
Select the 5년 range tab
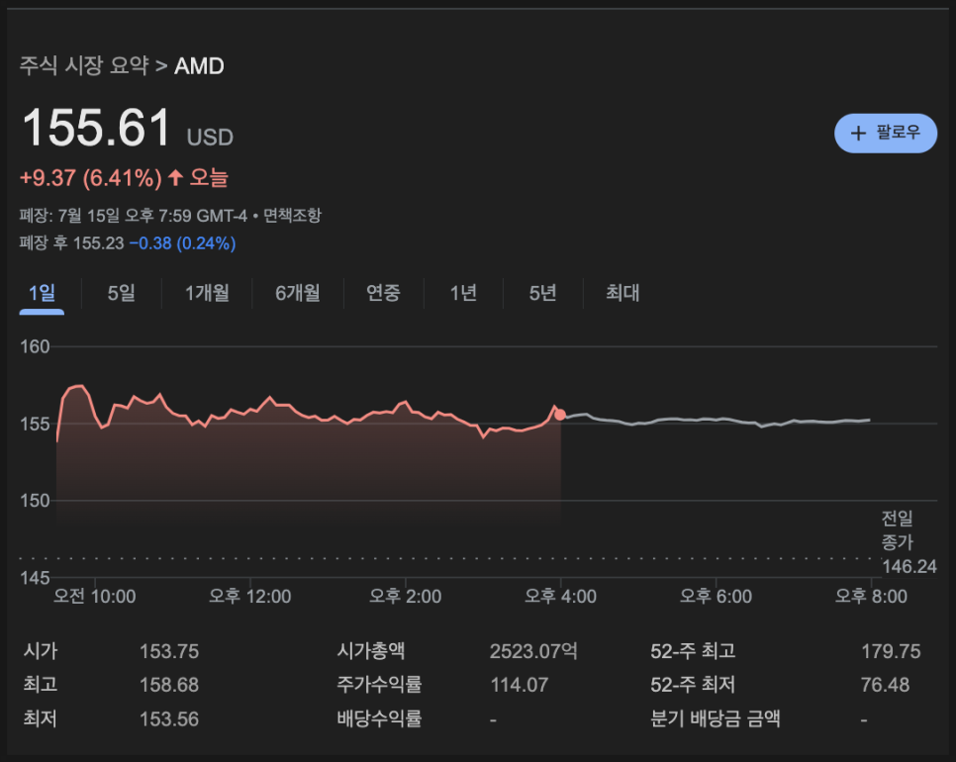point(542,293)
